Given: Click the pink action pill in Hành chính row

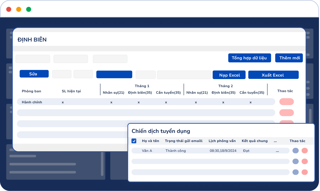Looking at the screenshot, I should [x=286, y=102].
